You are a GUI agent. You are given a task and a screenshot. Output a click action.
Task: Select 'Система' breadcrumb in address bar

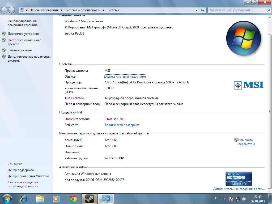click(x=113, y=10)
